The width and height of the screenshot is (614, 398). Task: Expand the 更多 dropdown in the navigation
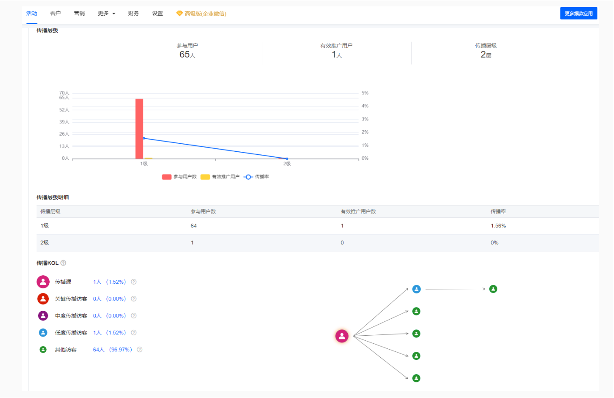pos(107,13)
